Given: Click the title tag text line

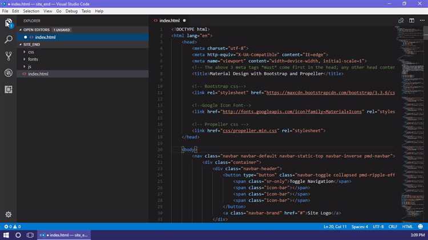Looking at the screenshot, I should tap(268, 74).
